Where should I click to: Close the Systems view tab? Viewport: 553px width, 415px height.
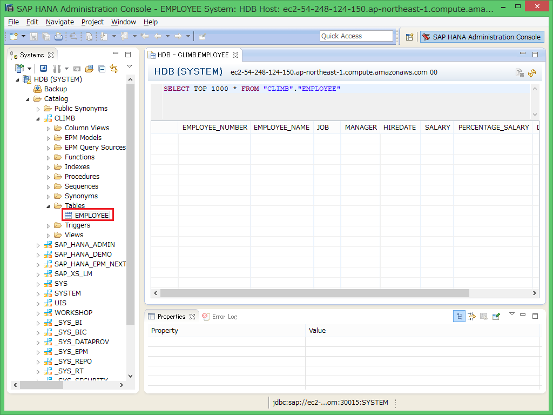51,55
